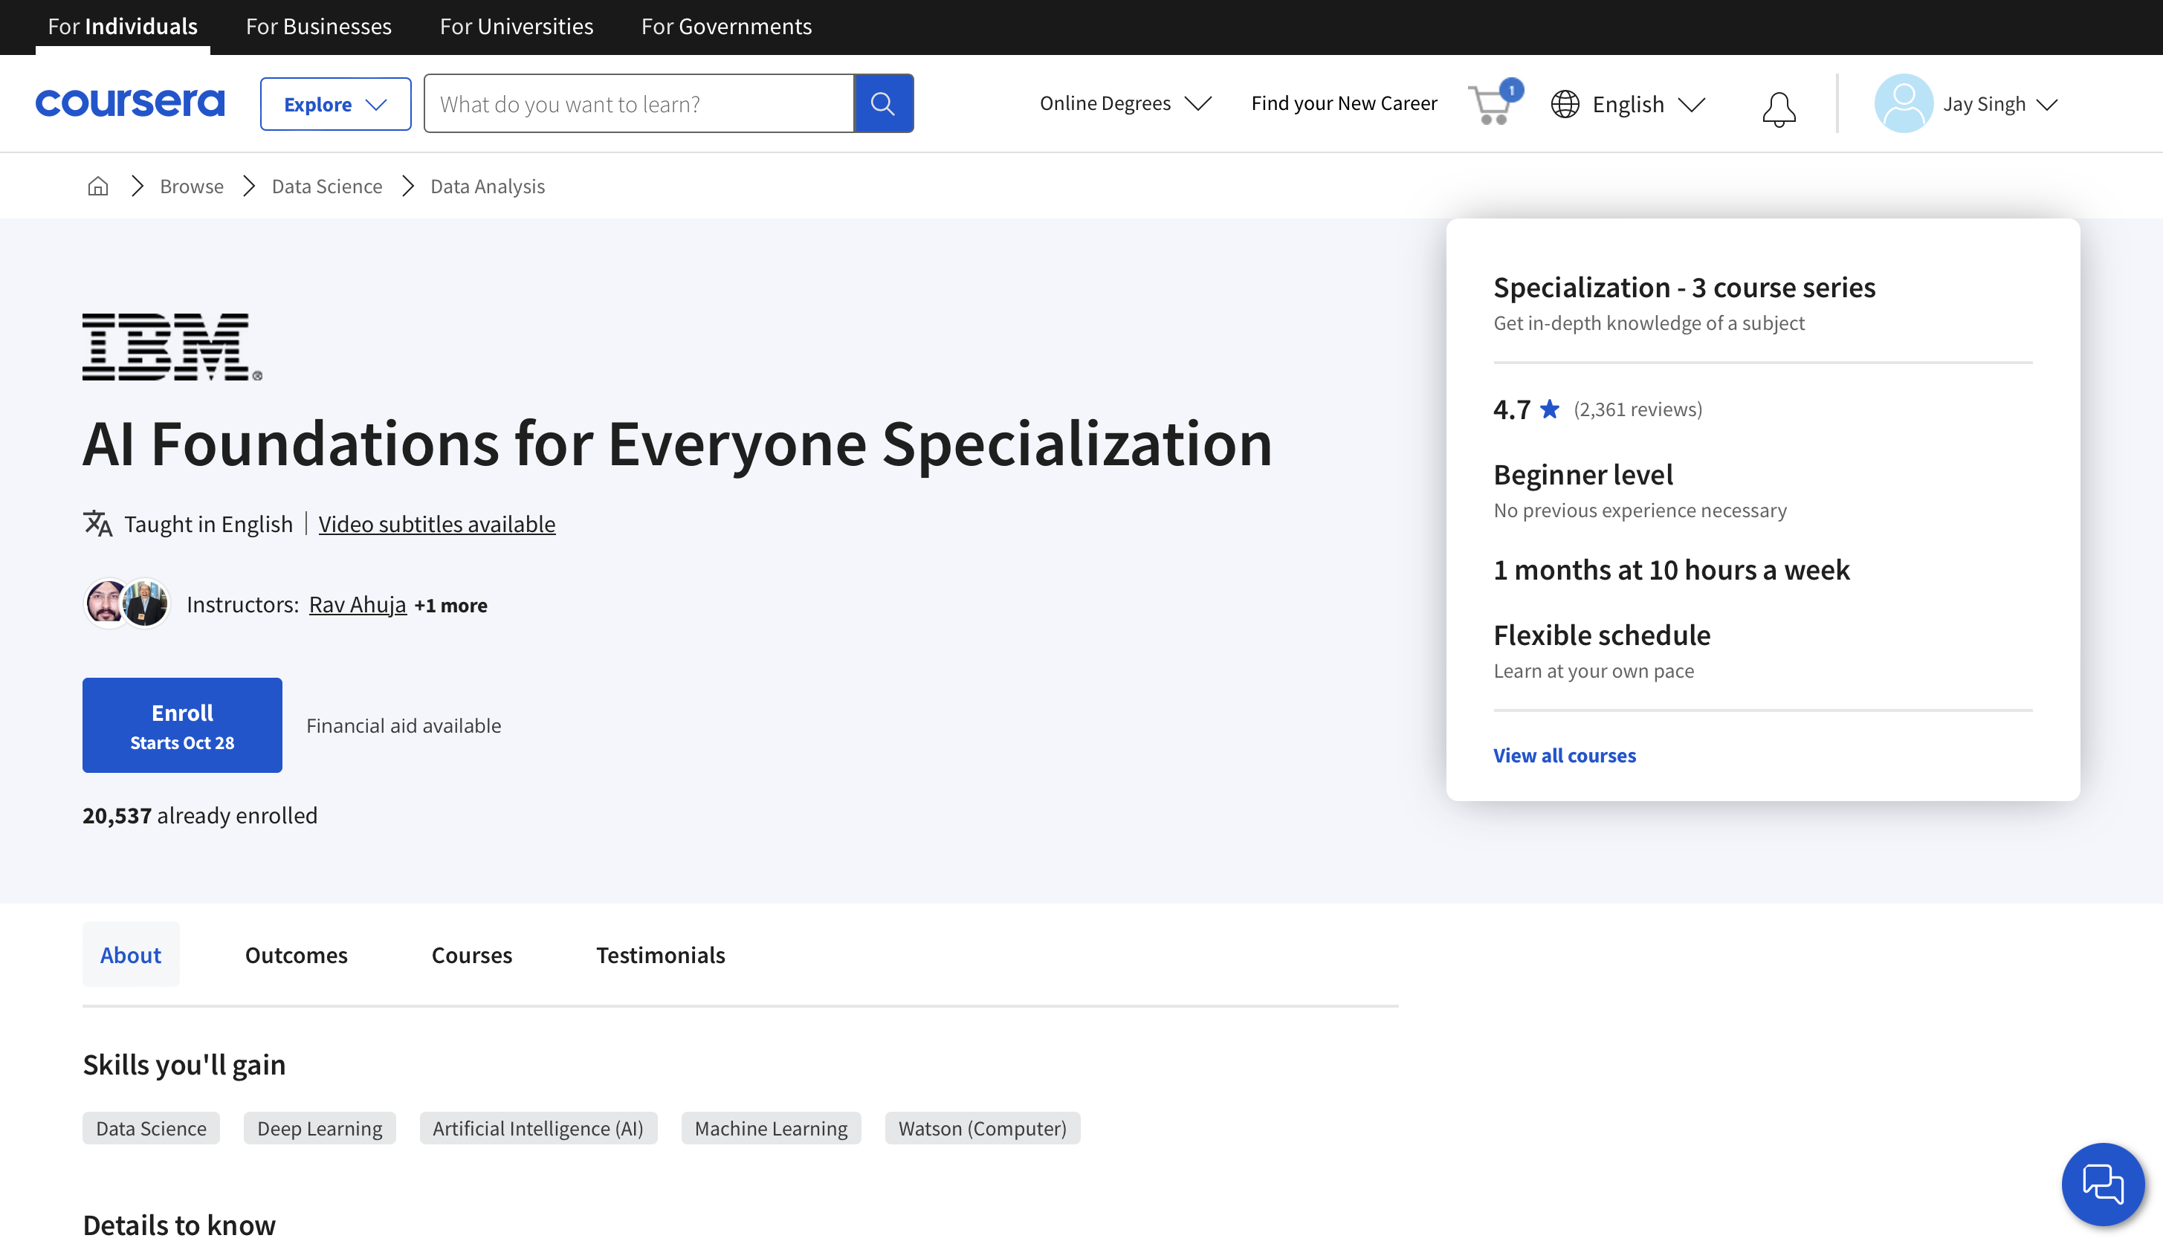The height and width of the screenshot is (1244, 2163).
Task: Click the Coursera logo
Action: coord(130,103)
